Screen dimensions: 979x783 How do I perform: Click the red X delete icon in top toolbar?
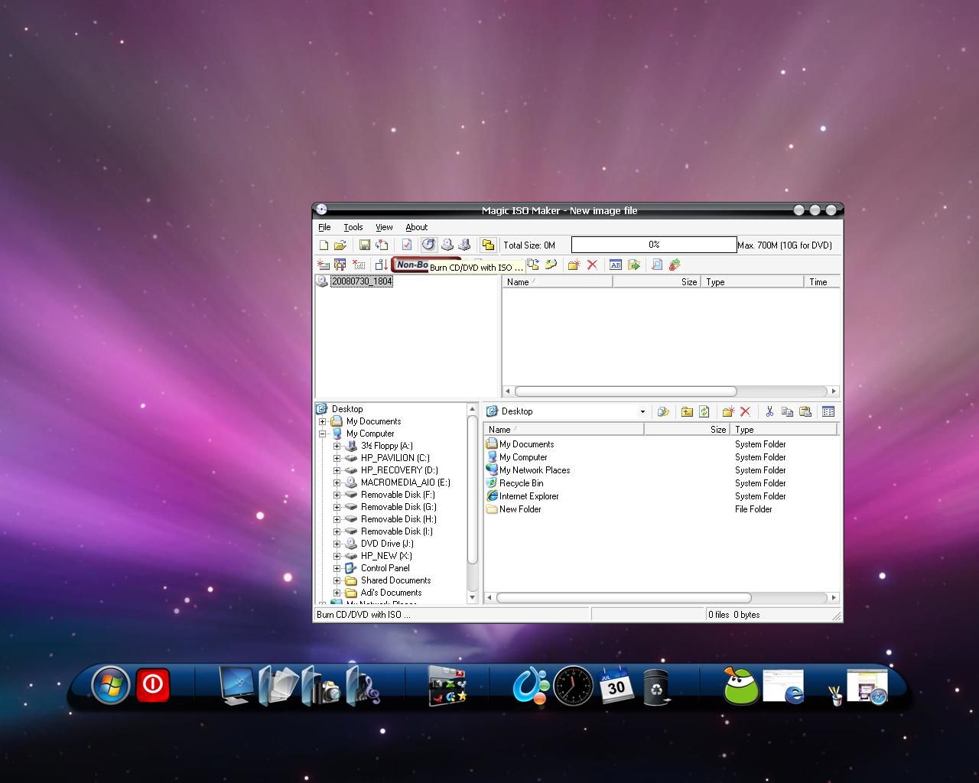pyautogui.click(x=592, y=265)
